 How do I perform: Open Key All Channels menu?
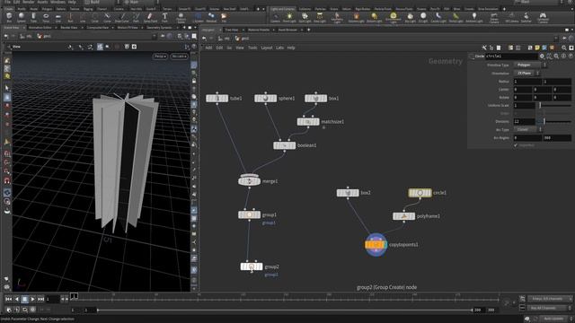click(549, 308)
